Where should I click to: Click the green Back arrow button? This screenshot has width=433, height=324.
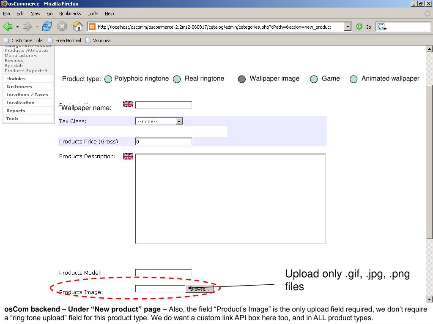pos(8,27)
